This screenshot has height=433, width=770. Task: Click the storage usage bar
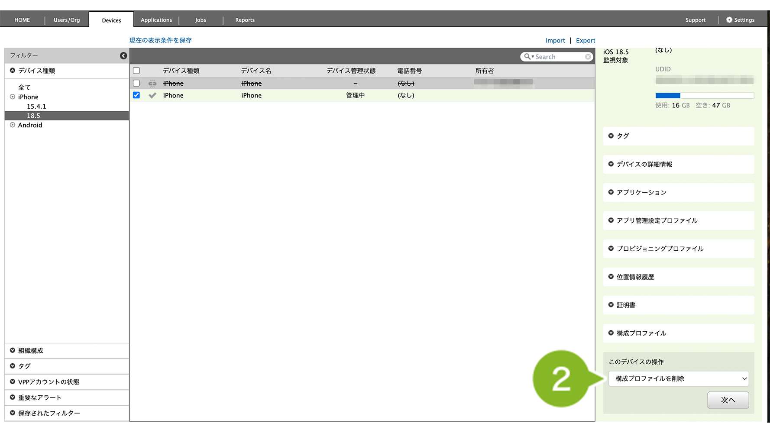point(704,96)
